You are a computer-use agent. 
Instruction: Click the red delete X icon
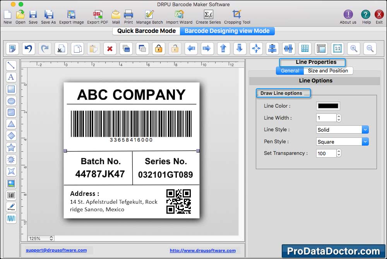click(x=110, y=48)
